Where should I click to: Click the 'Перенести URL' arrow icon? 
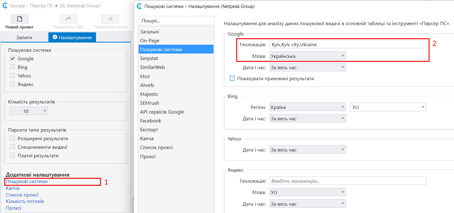click(68, 19)
